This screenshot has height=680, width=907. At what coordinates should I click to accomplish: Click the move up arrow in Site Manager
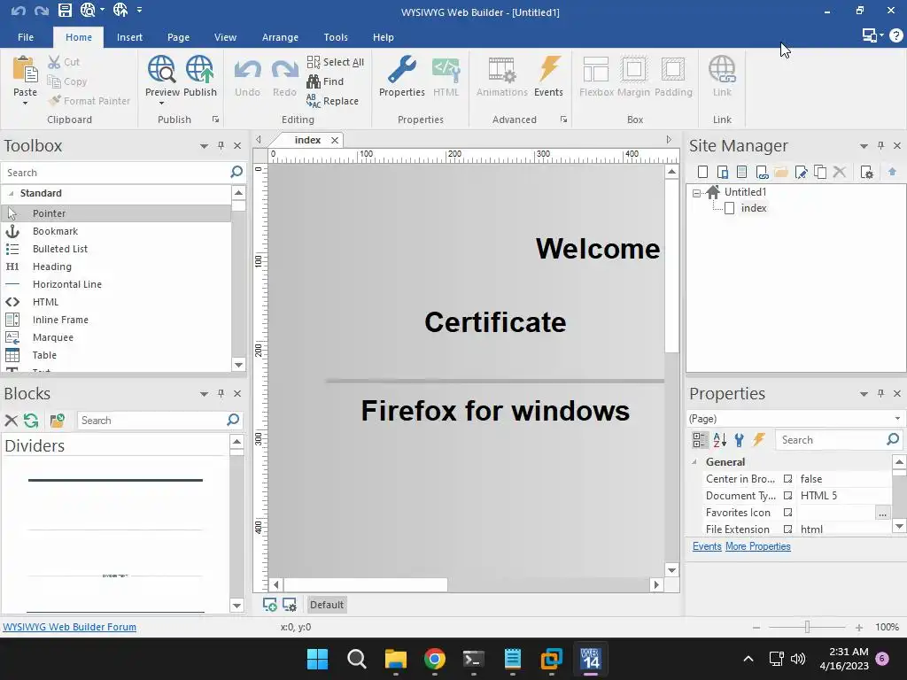pos(892,172)
